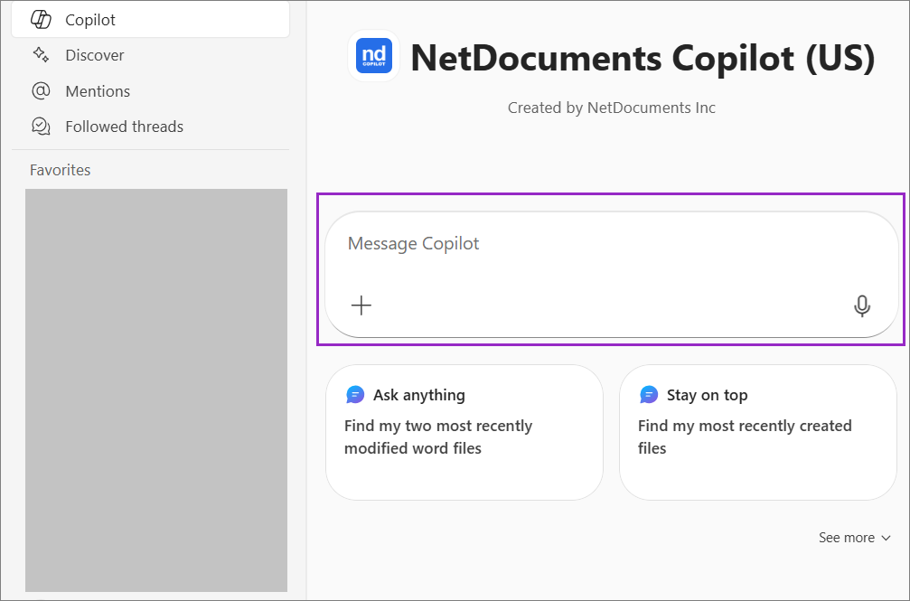Activate voice input with the microphone icon
This screenshot has height=601, width=910.
click(x=861, y=306)
